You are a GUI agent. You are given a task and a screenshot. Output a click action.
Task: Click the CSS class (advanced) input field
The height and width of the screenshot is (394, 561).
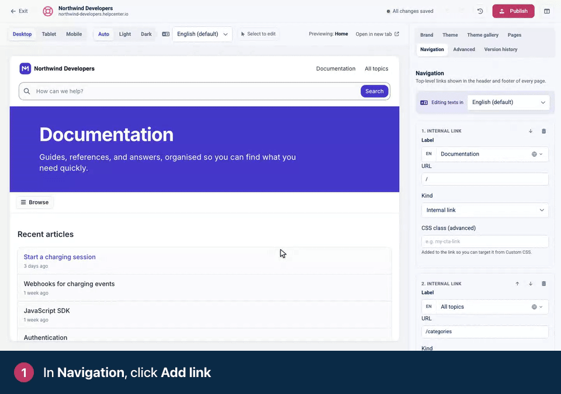click(485, 241)
